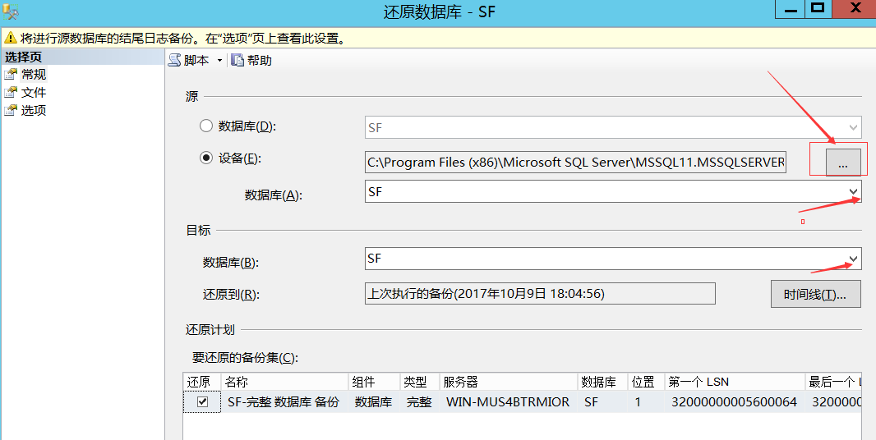Click the General (常规) page icon

point(11,75)
